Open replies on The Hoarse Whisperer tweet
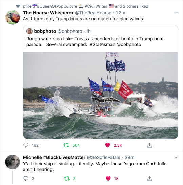 pos(26,145)
